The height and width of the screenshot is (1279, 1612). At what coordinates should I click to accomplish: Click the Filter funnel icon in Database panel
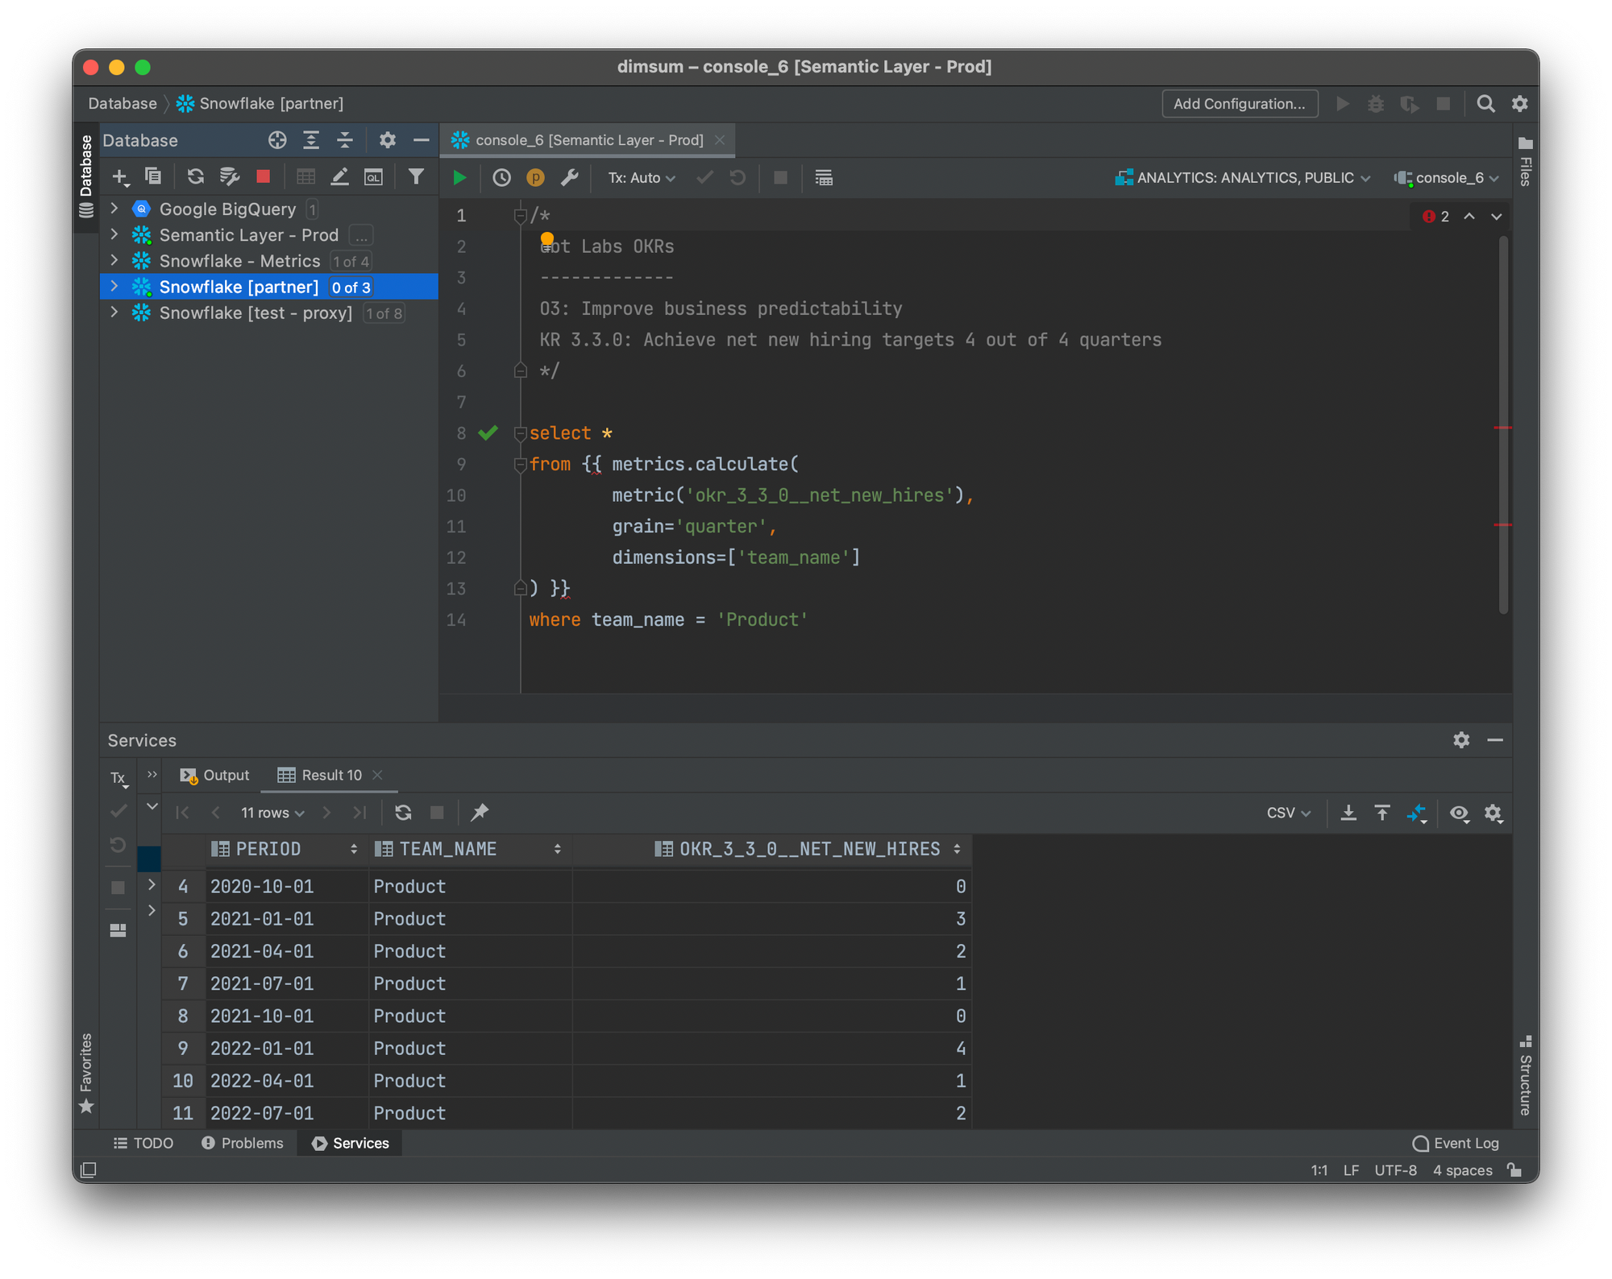tap(416, 176)
